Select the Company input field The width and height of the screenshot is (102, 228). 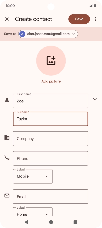(x=51, y=139)
